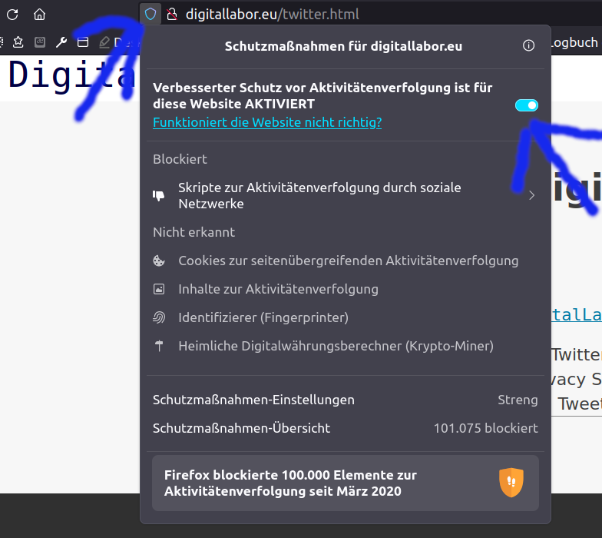Viewport: 602px width, 538px height.
Task: Open 'Skripte zur Aktivitätenverfolgung durch soziale Netzwerke'
Action: [319, 195]
